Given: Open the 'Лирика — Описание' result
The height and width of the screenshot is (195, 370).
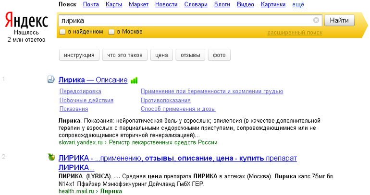Looking at the screenshot, I should click(x=93, y=80).
